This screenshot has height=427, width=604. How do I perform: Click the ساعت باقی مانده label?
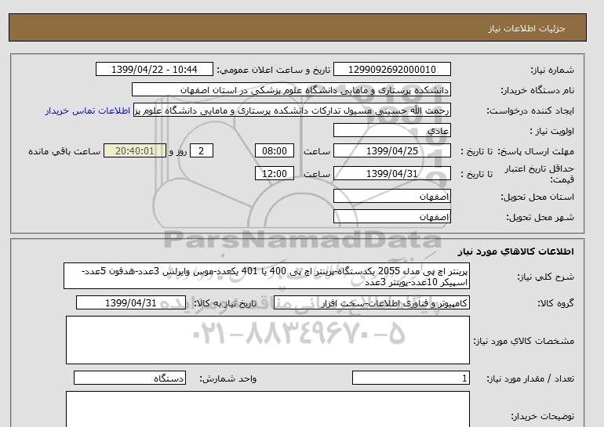64,151
